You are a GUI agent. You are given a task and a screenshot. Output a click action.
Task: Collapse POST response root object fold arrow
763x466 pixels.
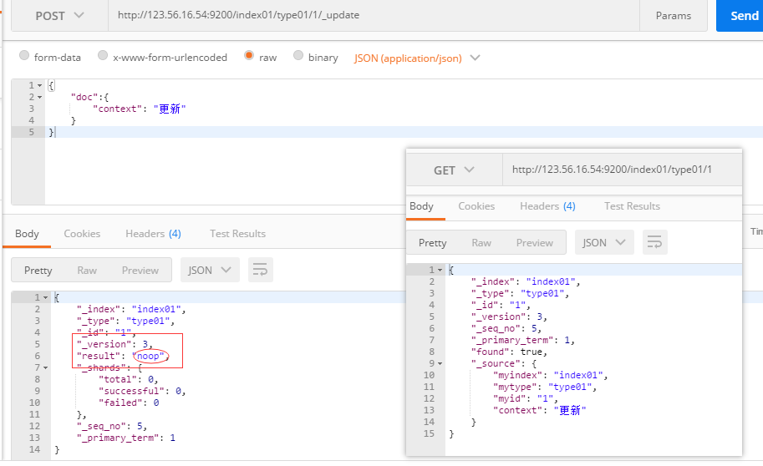tap(46, 297)
